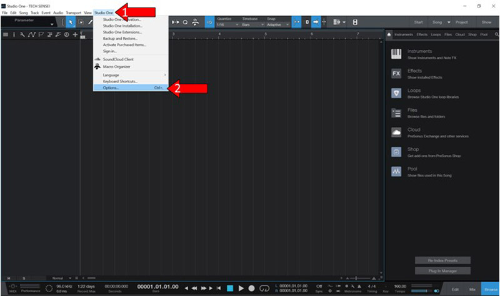Screen dimensions: 500x296
Task: Expand Language submenu arrow
Action: pyautogui.click(x=165, y=75)
